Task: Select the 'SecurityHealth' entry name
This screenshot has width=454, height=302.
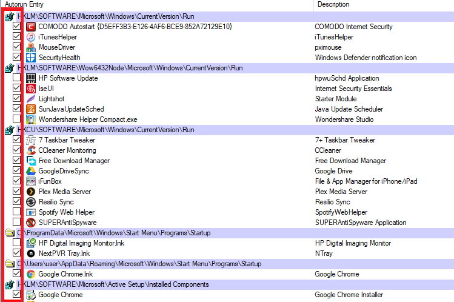Action: (x=59, y=58)
